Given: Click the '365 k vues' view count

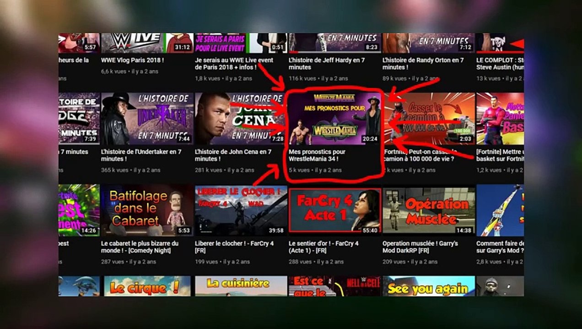Looking at the screenshot, I should click(115, 170).
